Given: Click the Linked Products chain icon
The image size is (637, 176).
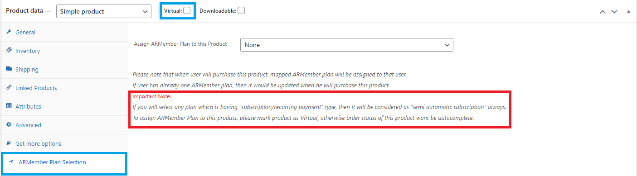Looking at the screenshot, I should pos(9,88).
